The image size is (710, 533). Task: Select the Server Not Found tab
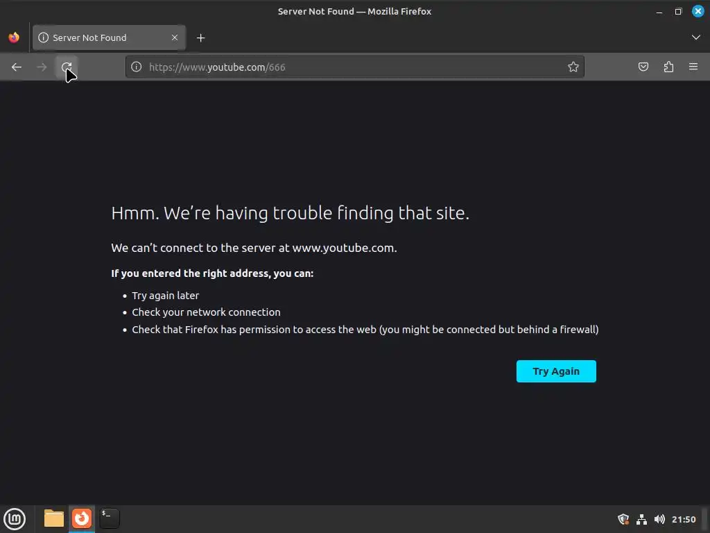[x=109, y=37]
